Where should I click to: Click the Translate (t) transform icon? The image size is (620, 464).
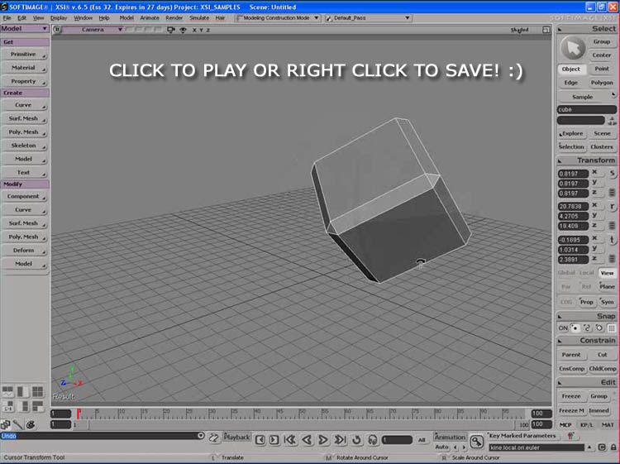(x=612, y=240)
